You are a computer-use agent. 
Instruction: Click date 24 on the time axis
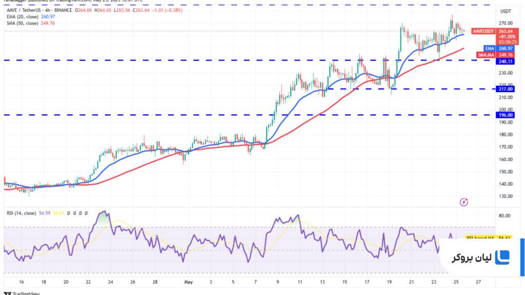pyautogui.click(x=111, y=282)
